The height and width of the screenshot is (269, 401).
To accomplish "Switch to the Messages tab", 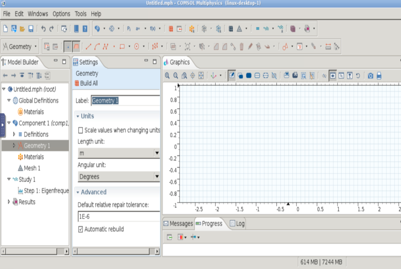I will 179,224.
